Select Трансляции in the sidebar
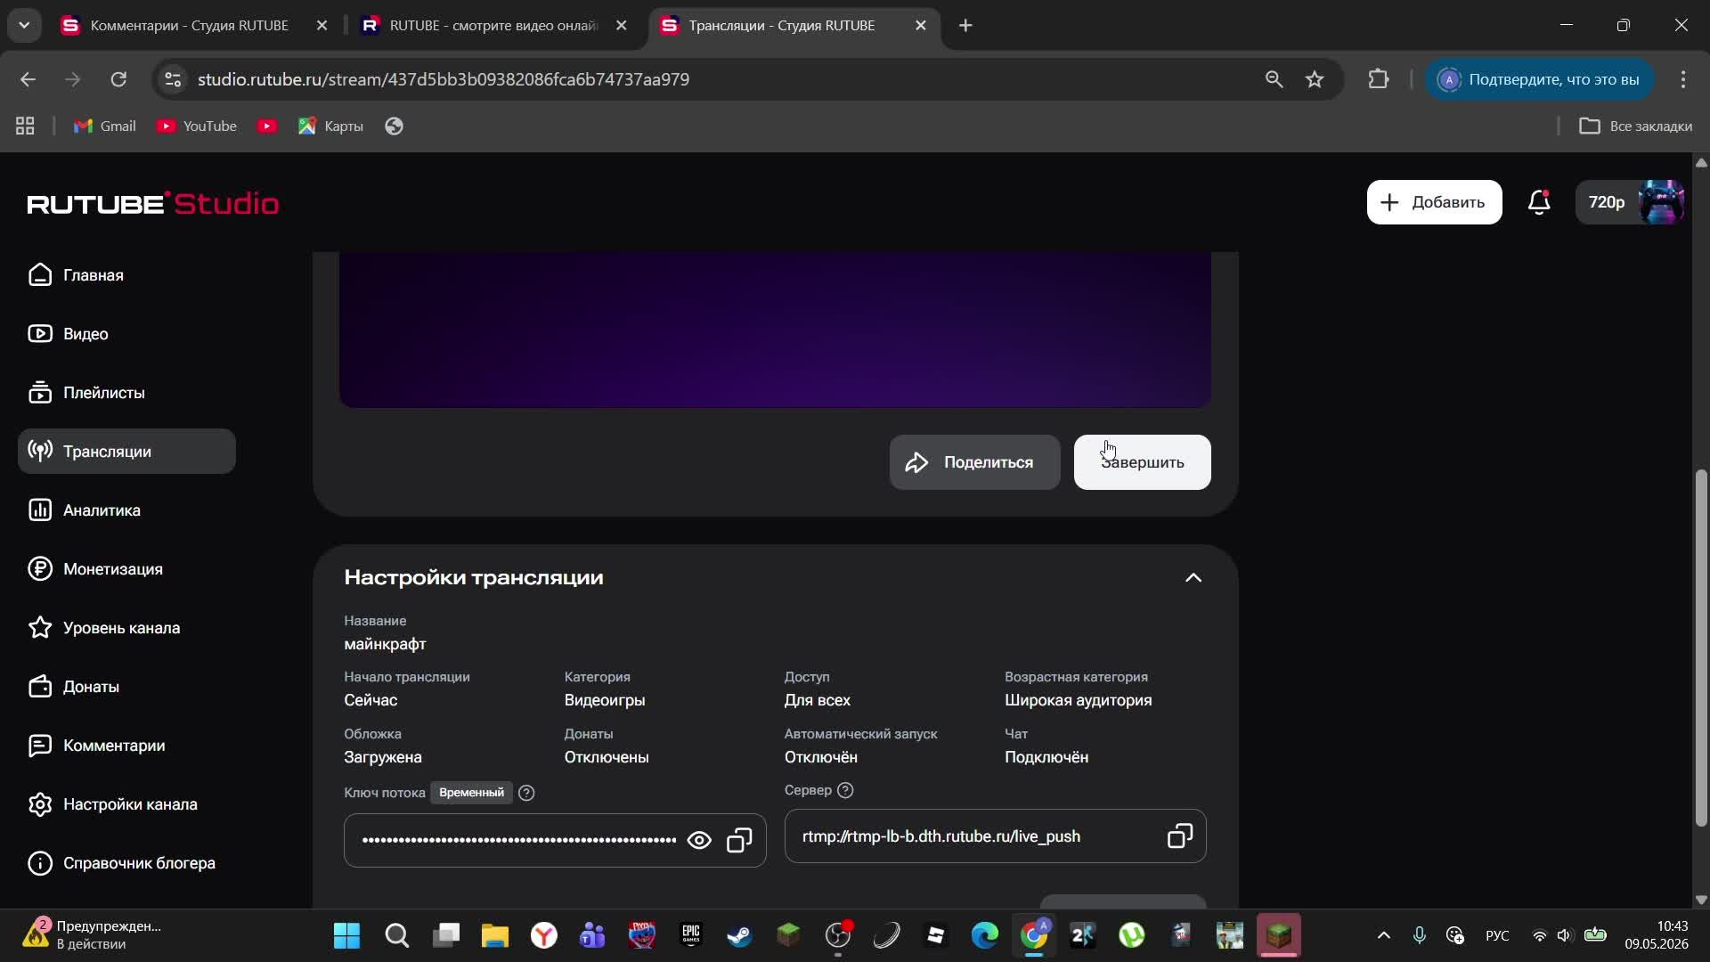Viewport: 1710px width, 962px height. (126, 452)
